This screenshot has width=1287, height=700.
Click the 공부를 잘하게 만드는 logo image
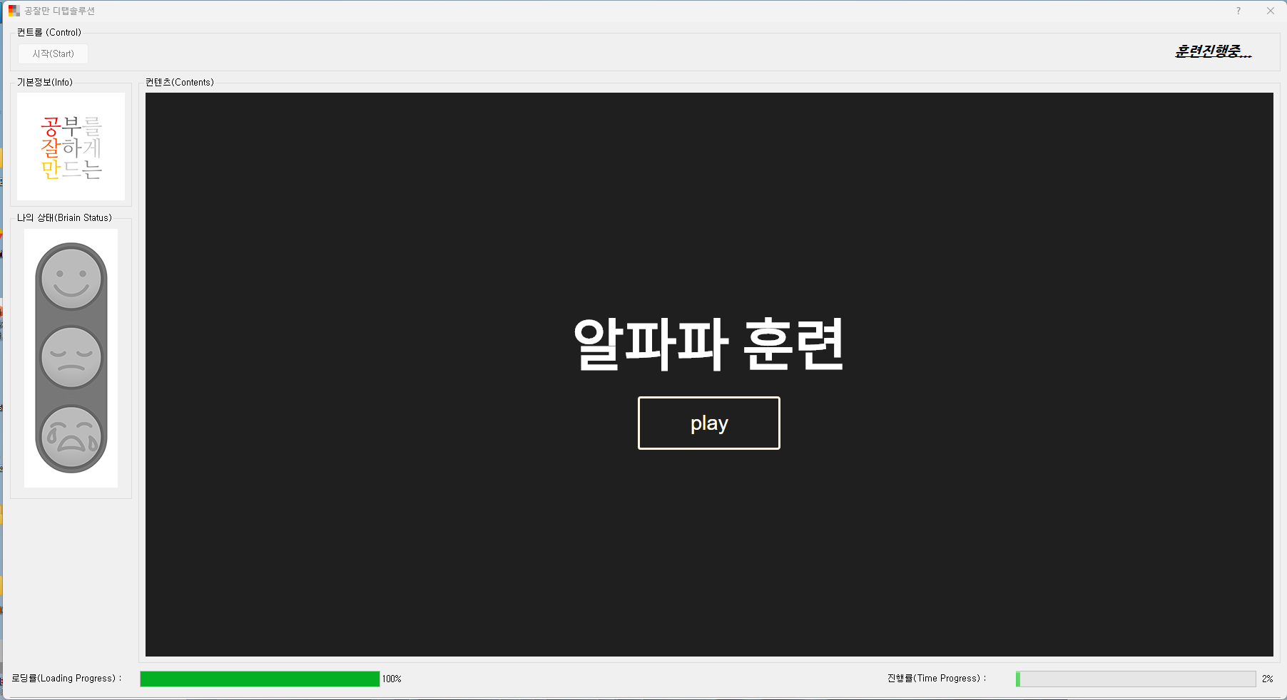point(71,146)
